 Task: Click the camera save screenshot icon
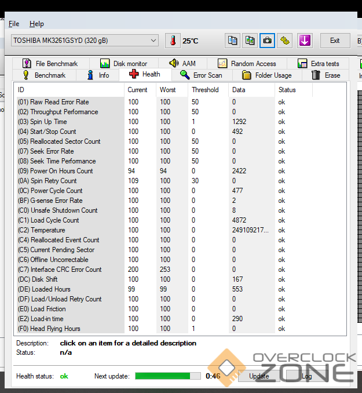pos(268,41)
